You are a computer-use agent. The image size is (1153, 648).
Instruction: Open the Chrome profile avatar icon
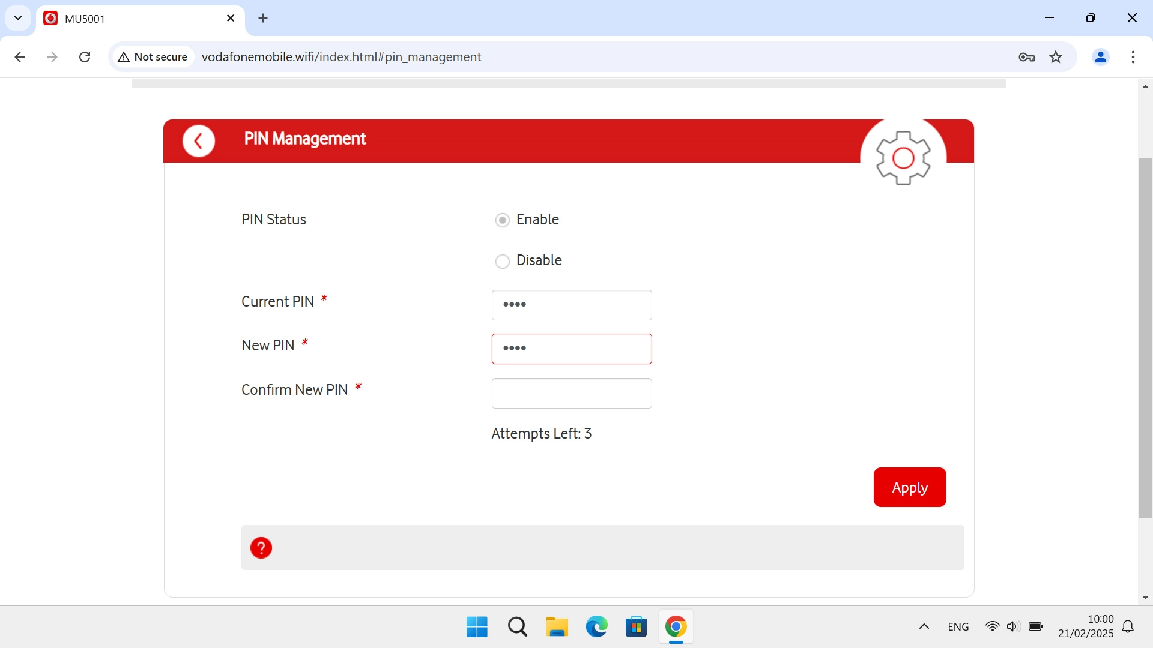(x=1100, y=57)
